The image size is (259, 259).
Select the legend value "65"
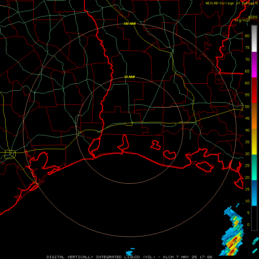pyautogui.click(x=247, y=71)
